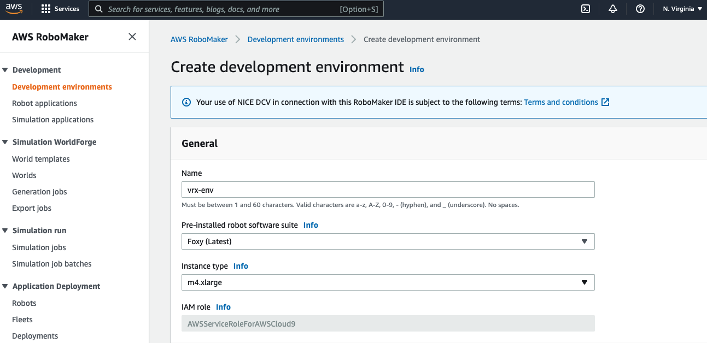707x343 pixels.
Task: Collapse the Simulation WorldForge section
Action: pos(5,142)
